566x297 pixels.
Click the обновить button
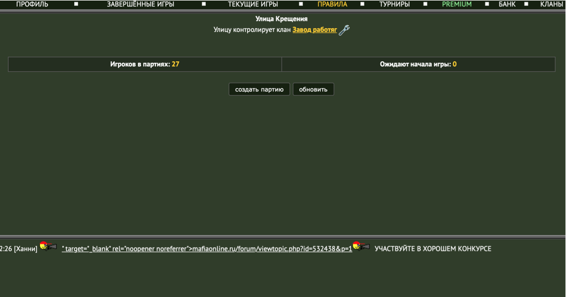(x=313, y=89)
